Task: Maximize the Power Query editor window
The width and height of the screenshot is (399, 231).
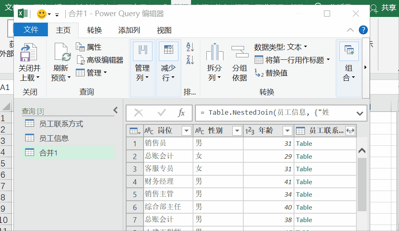Action: pos(327,14)
